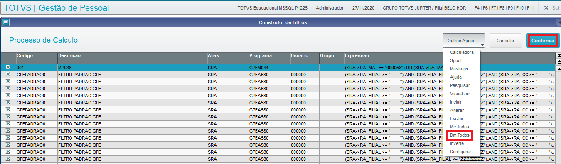Click the X icon next to Sair

tap(546, 7)
